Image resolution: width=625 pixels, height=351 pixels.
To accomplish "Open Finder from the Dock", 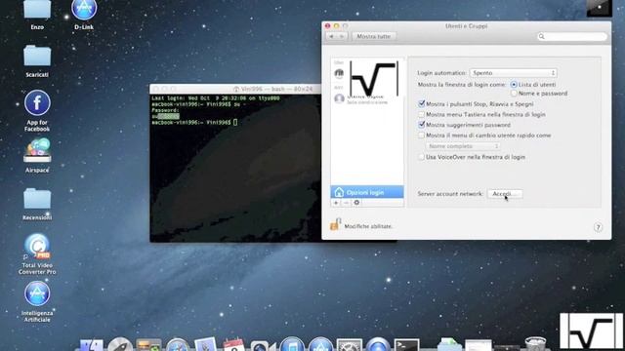I will coord(91,345).
